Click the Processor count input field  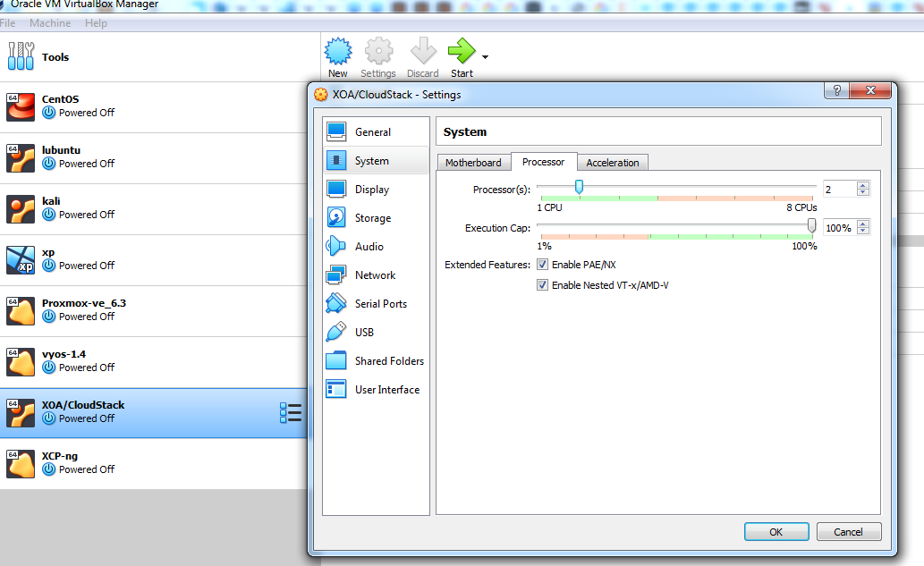(x=840, y=189)
